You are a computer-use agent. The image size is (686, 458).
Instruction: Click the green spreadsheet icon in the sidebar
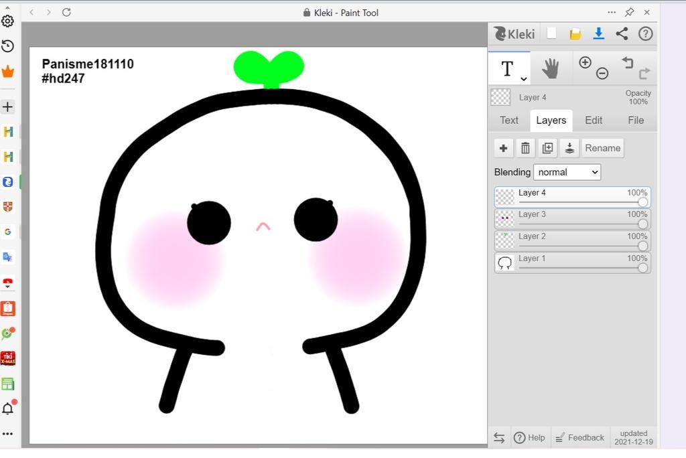tap(8, 384)
